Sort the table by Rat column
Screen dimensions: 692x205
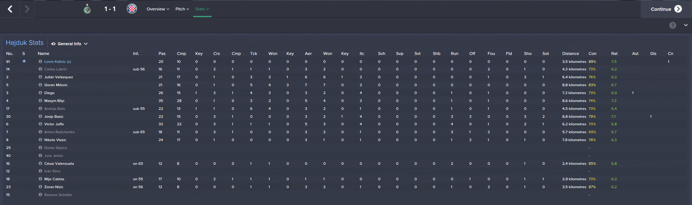[614, 53]
